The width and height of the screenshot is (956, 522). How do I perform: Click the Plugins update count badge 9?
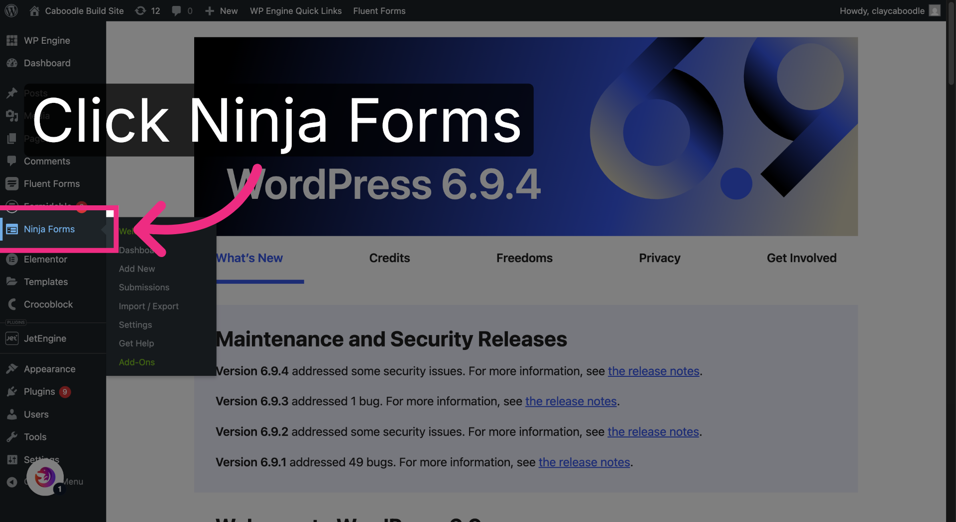point(65,392)
